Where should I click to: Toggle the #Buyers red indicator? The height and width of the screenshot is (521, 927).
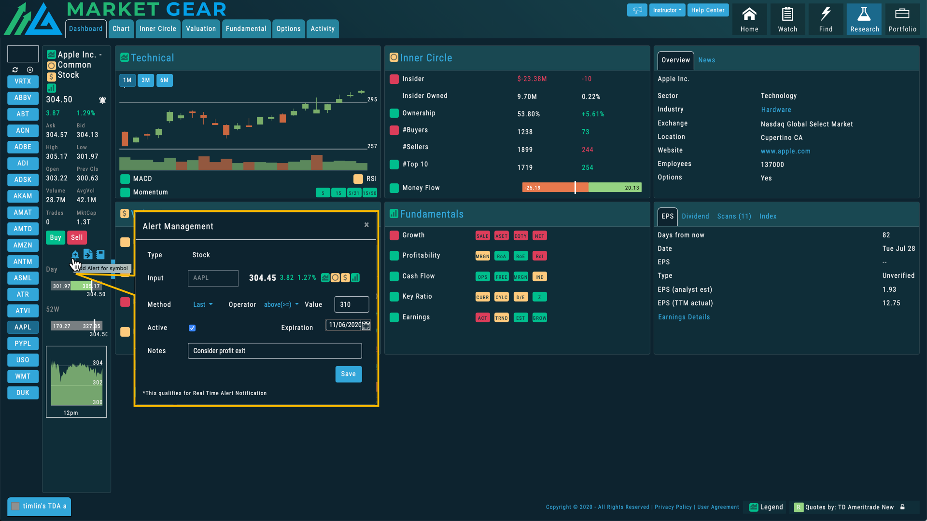394,130
